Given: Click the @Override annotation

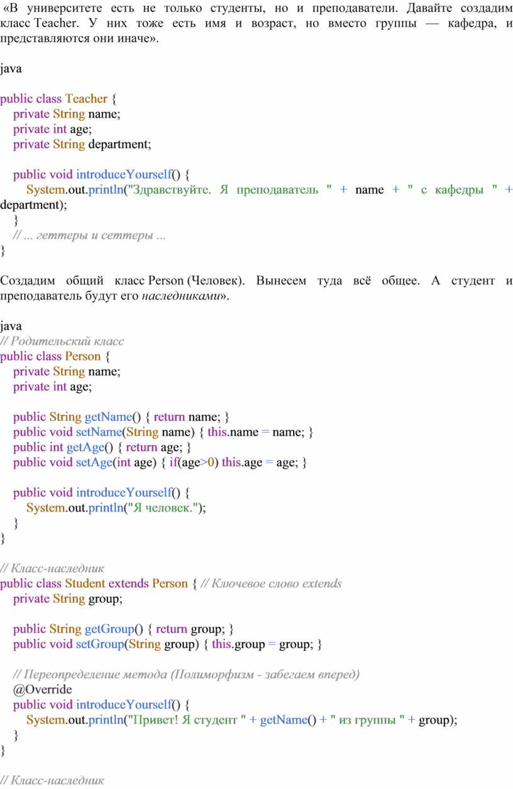Looking at the screenshot, I should 42,690.
